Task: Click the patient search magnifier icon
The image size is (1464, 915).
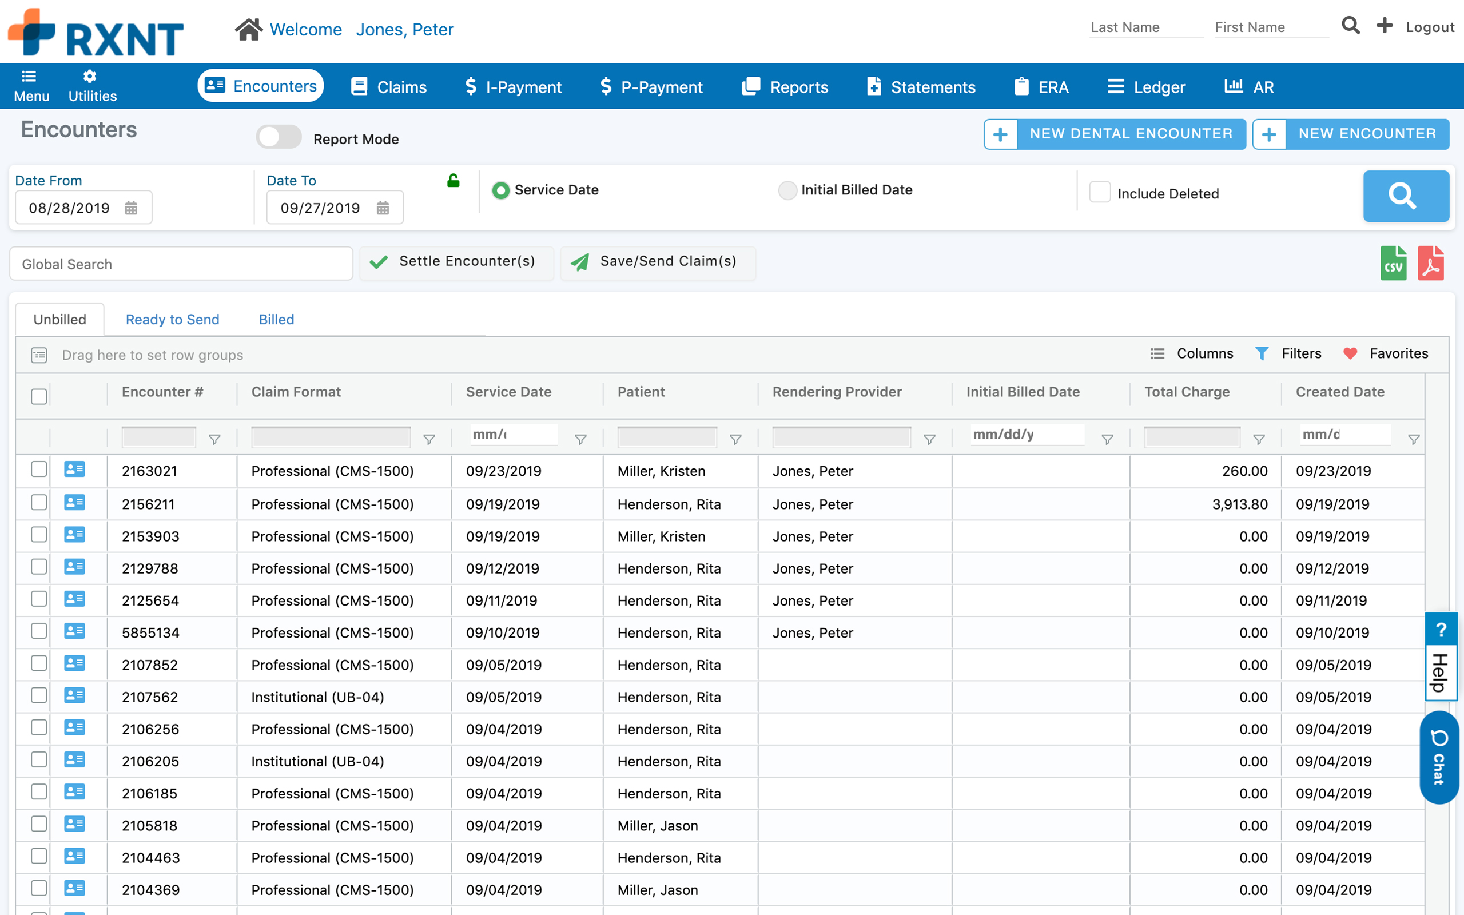Action: point(1350,26)
